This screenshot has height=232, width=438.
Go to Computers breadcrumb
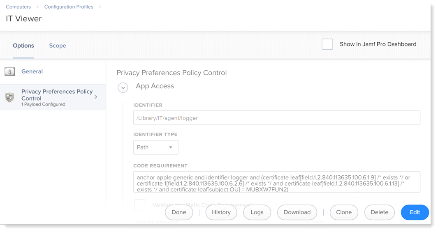pos(18,7)
